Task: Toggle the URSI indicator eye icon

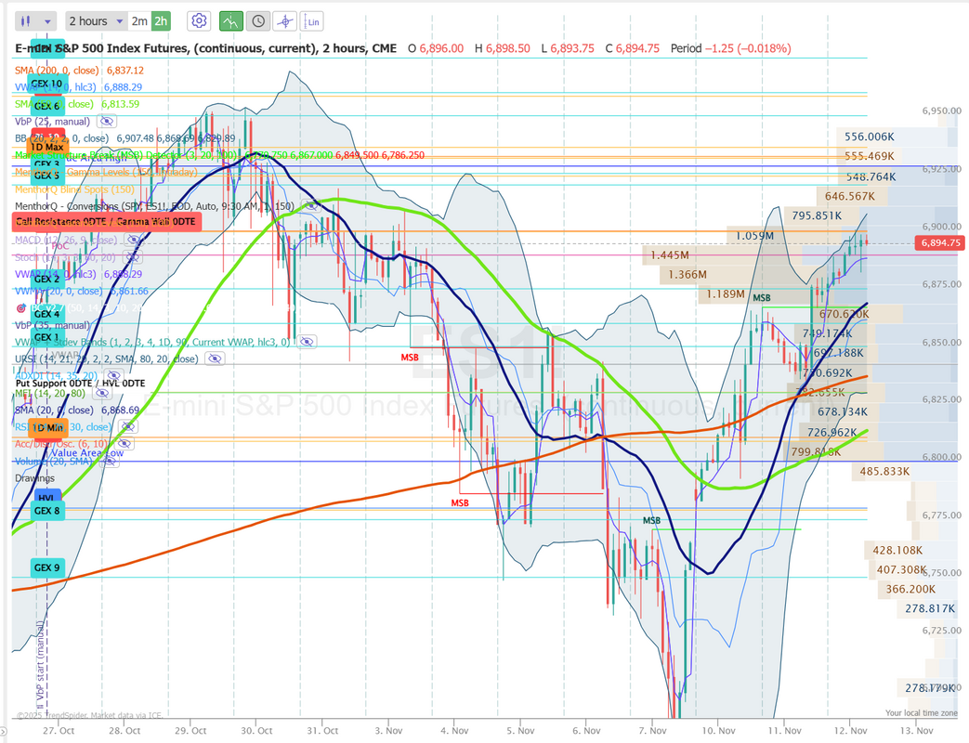Action: (214, 358)
